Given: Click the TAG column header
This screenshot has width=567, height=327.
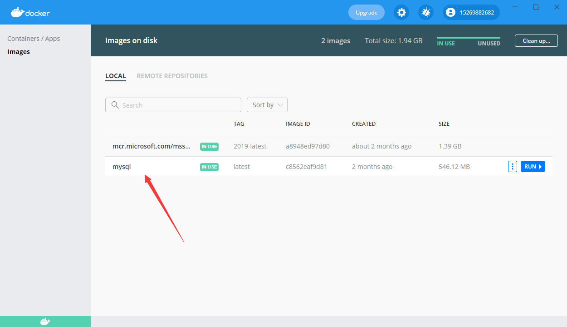Looking at the screenshot, I should pos(239,124).
